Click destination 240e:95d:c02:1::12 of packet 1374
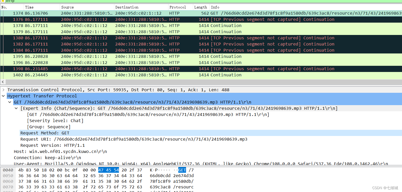The width and height of the screenshot is (402, 192). pyautogui.click(x=138, y=13)
